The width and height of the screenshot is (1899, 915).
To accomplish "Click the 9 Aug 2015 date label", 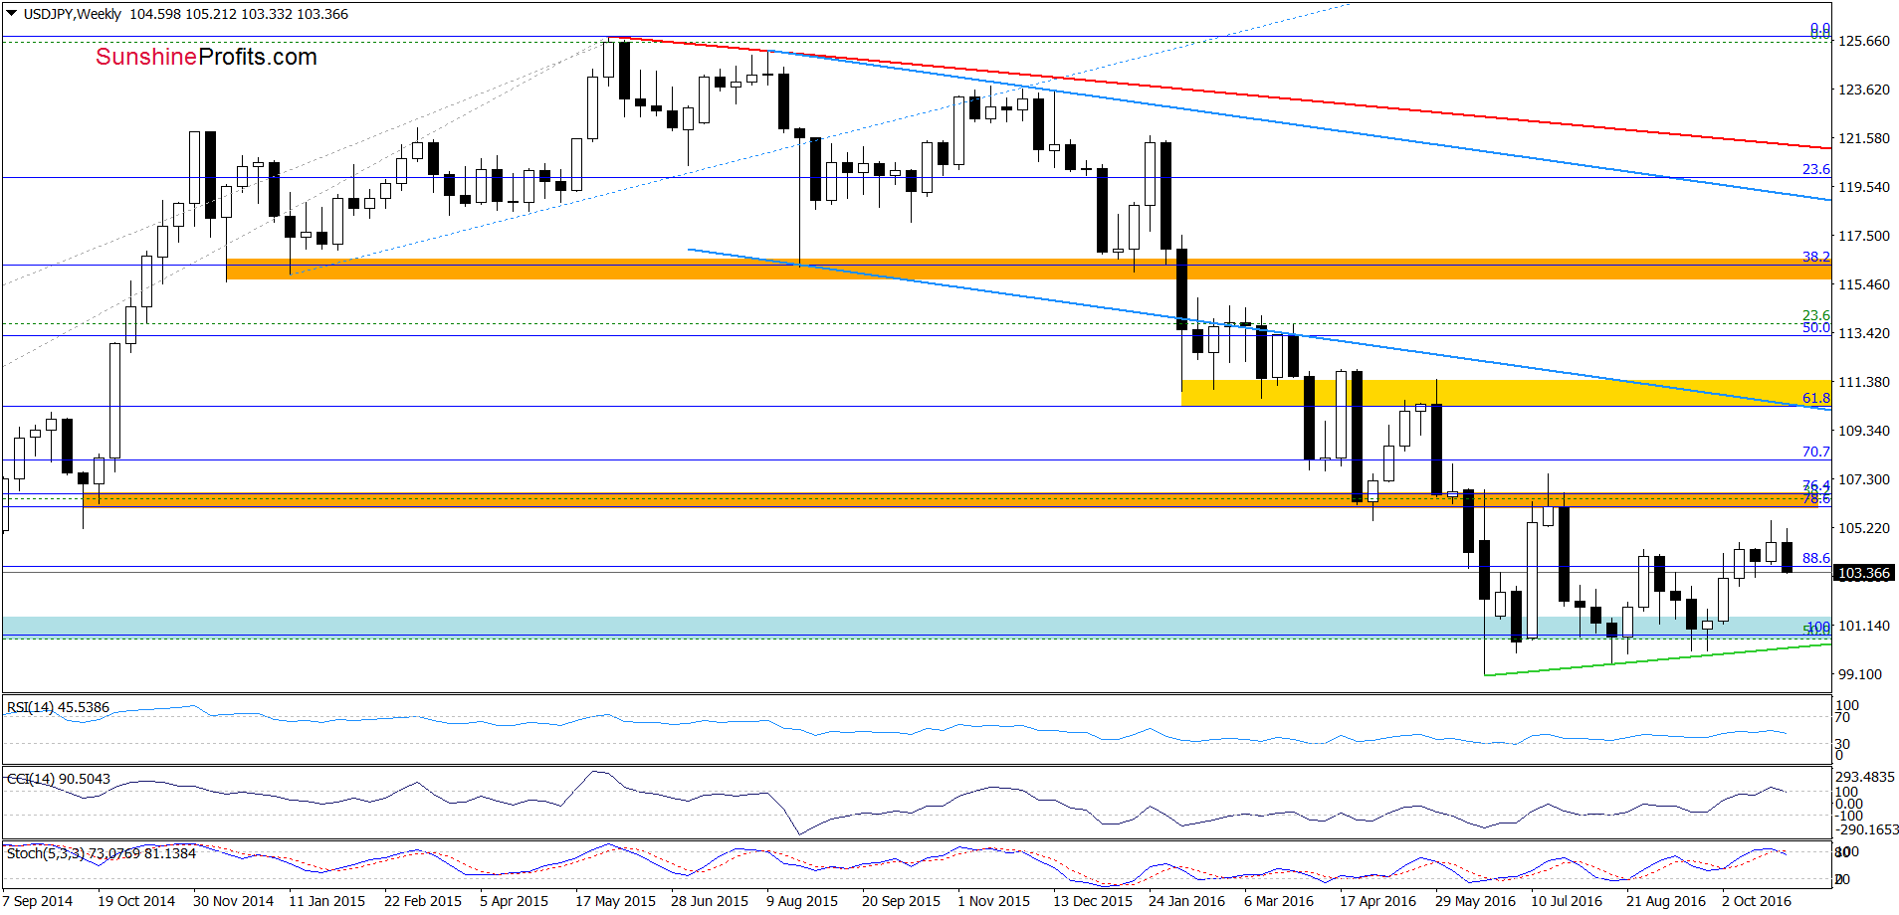I will [802, 901].
